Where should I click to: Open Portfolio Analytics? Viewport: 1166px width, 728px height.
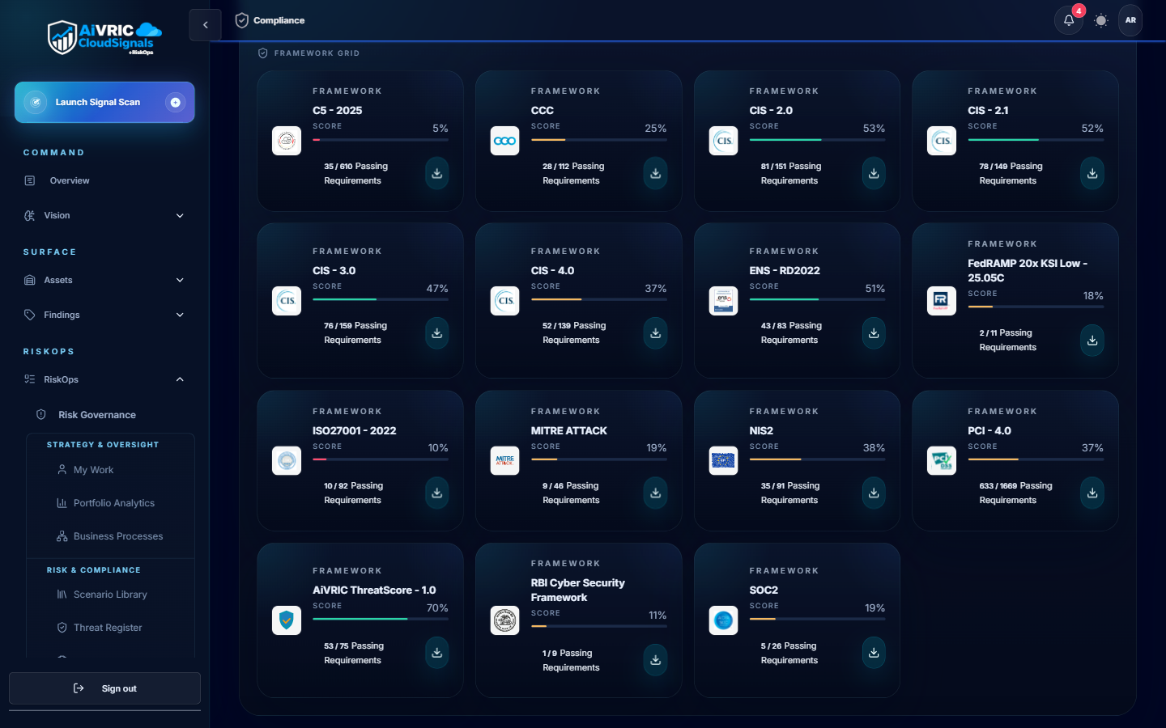tap(113, 503)
